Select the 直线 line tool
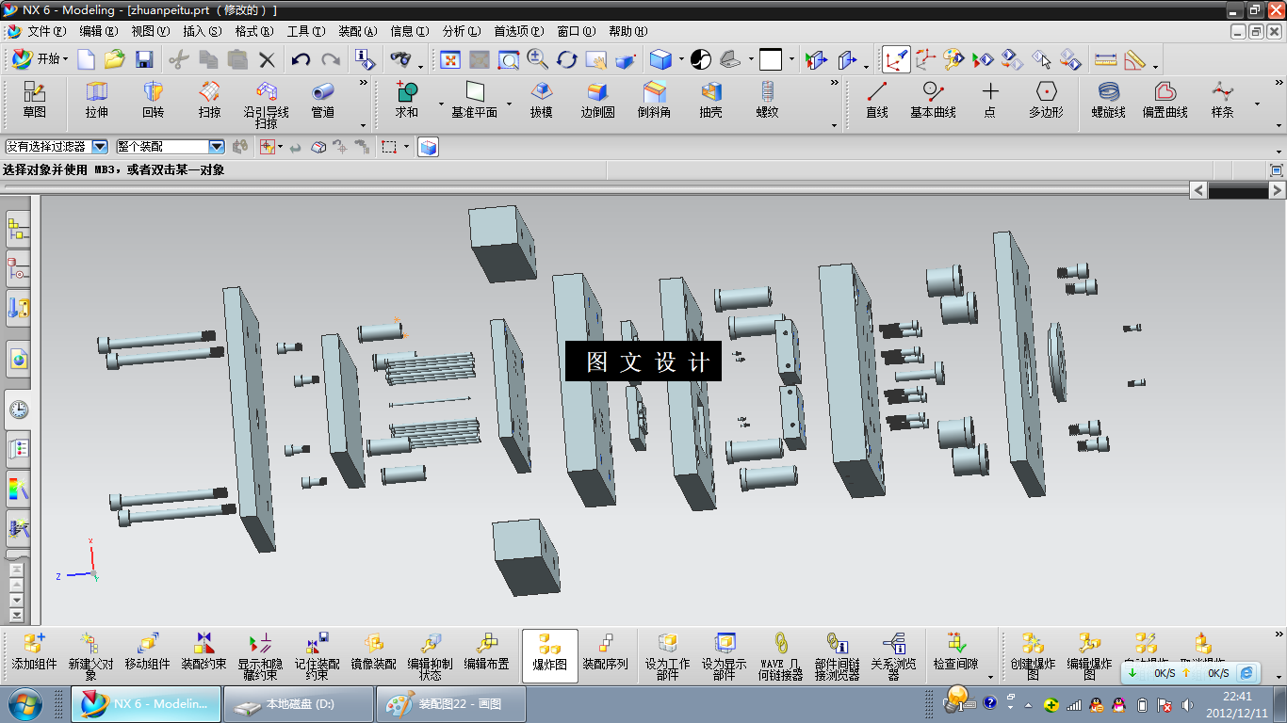This screenshot has height=723, width=1287. click(x=877, y=100)
